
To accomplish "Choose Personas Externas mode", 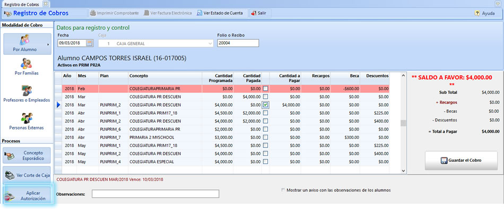I will tap(27, 121).
